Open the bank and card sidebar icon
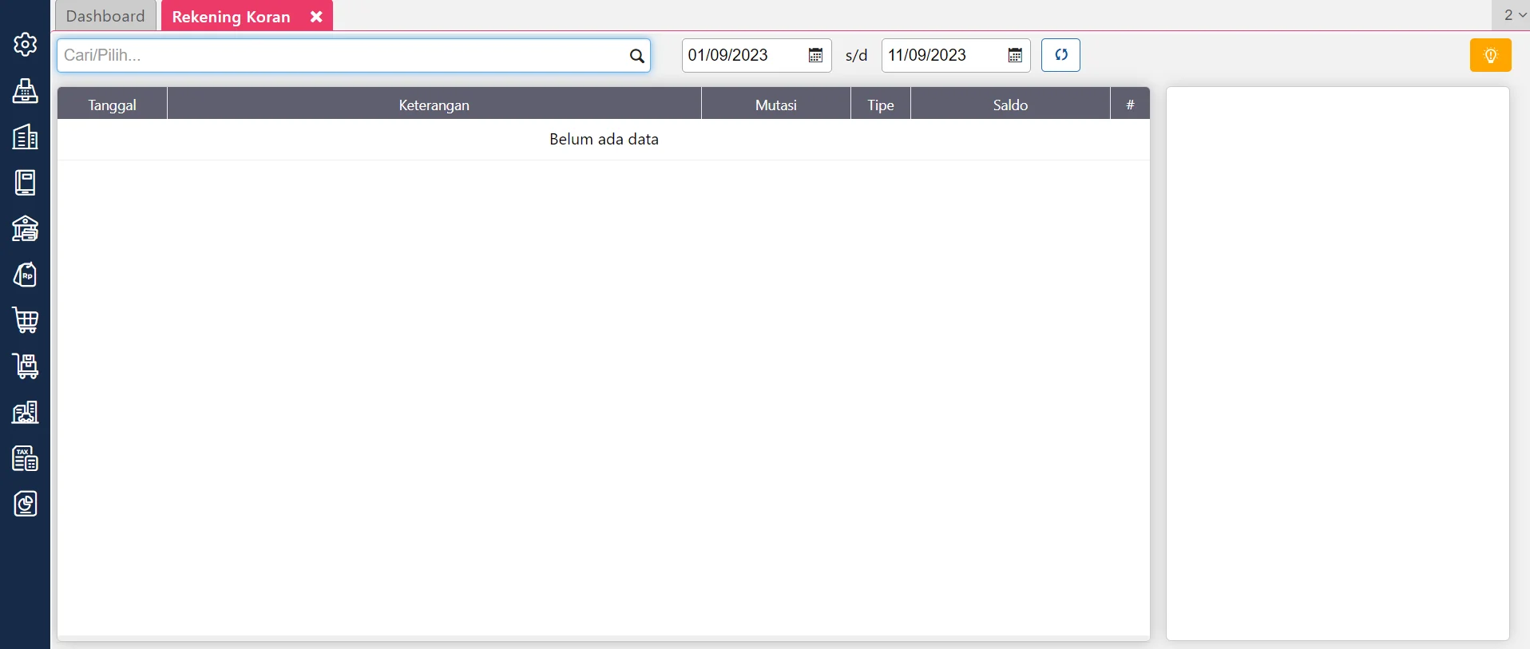 pos(26,229)
